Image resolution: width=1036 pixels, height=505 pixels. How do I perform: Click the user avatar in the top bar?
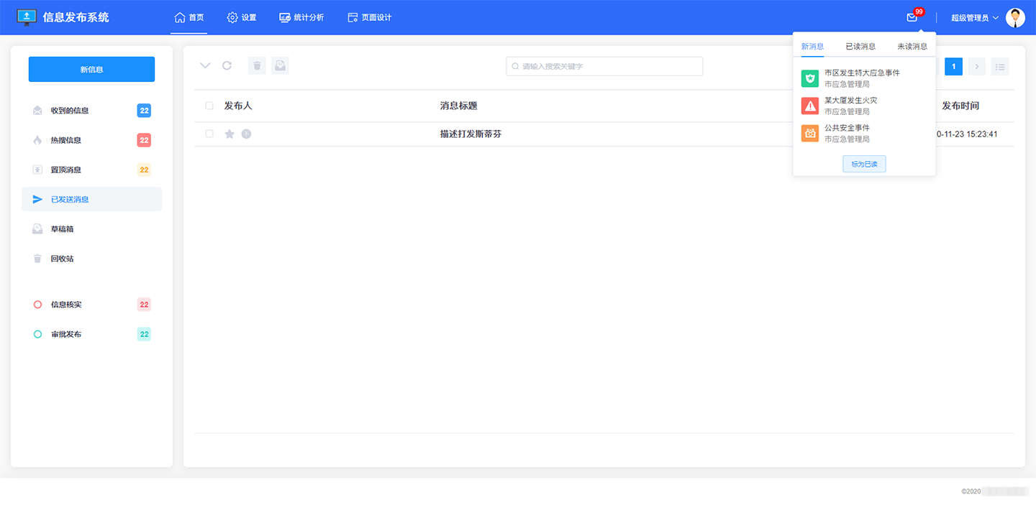pos(1015,18)
